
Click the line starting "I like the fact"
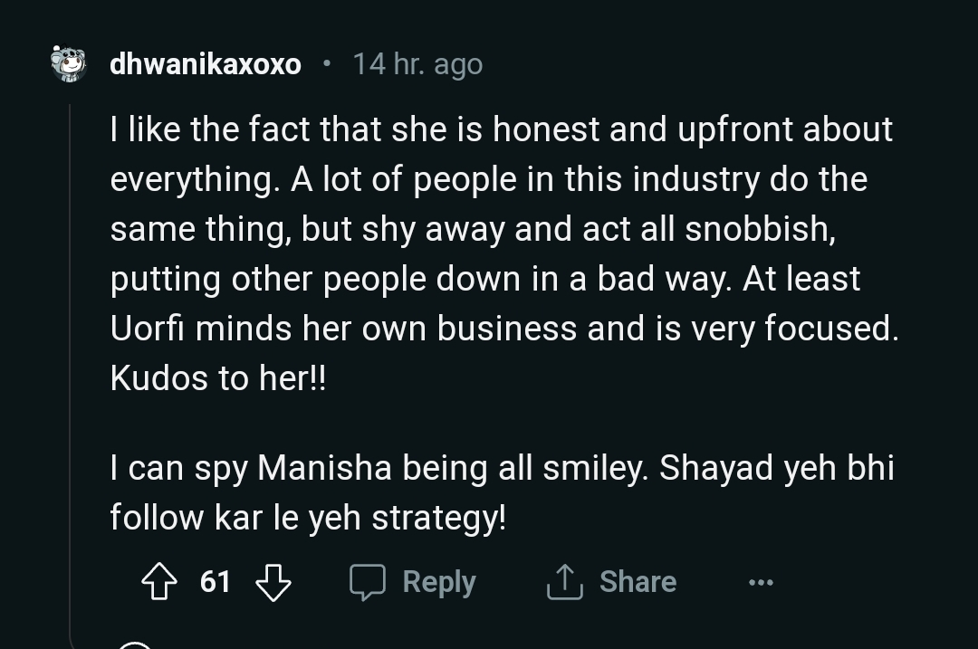click(x=501, y=129)
